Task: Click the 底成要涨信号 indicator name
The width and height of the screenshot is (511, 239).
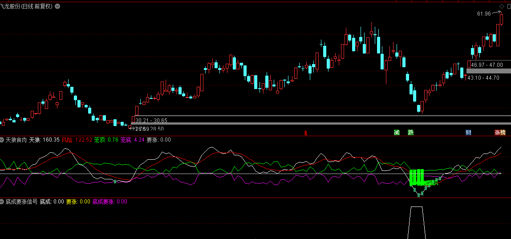Action: 21,202
